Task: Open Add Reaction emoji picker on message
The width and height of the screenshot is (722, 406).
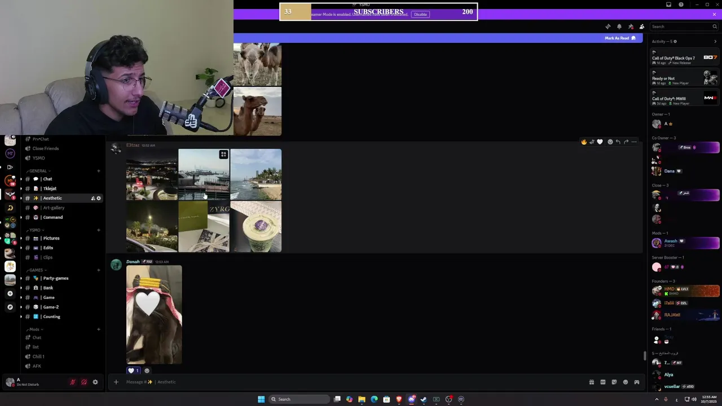Action: click(x=610, y=142)
